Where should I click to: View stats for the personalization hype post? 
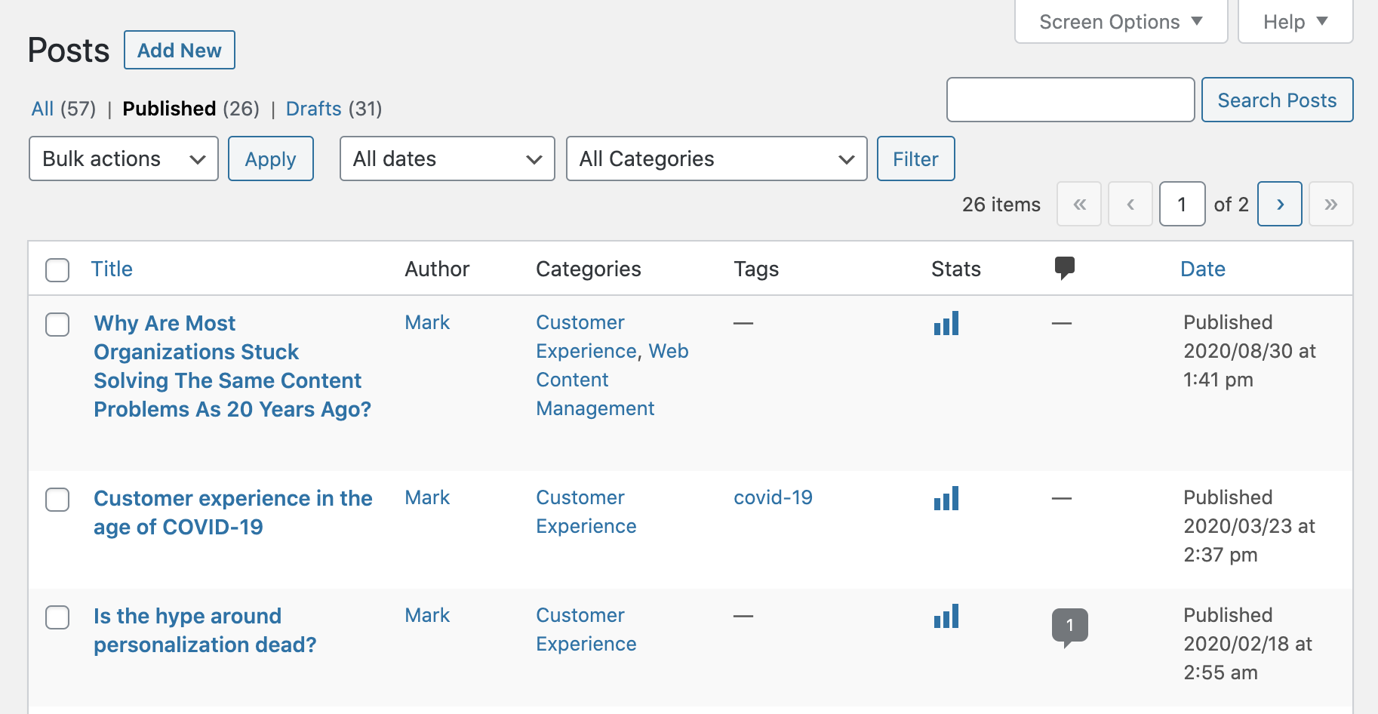click(x=946, y=616)
